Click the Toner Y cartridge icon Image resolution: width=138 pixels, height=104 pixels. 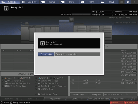[x=6, y=78]
